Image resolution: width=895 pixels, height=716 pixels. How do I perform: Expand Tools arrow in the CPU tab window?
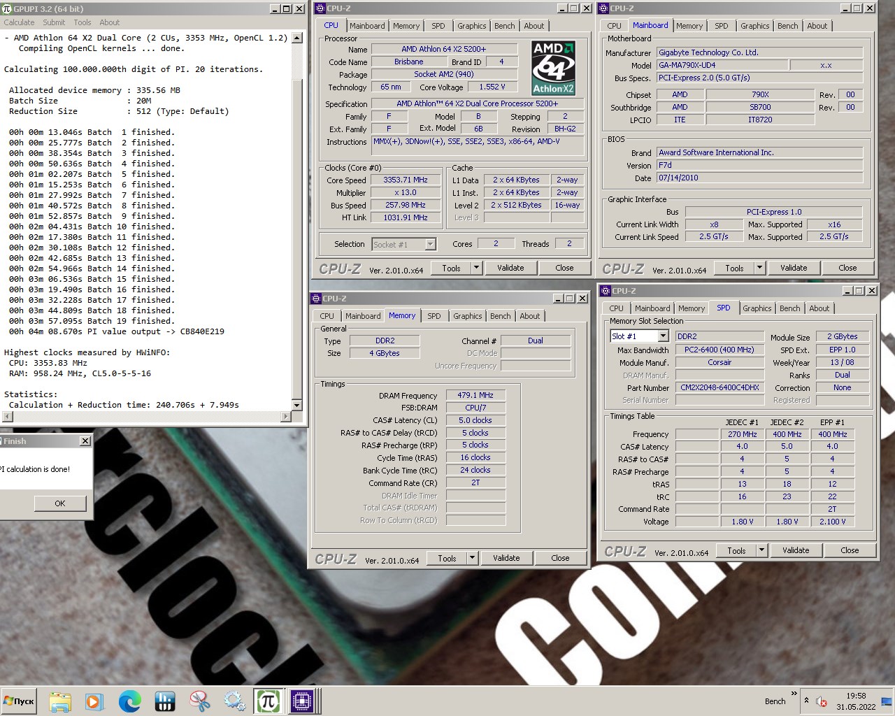[x=476, y=268]
